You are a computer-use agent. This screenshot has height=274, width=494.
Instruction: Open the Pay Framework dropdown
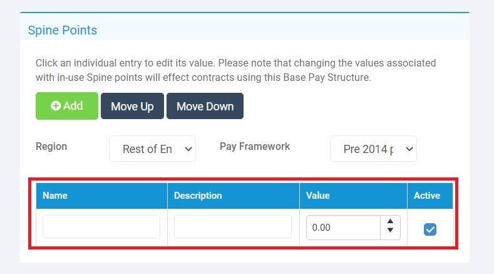373,149
